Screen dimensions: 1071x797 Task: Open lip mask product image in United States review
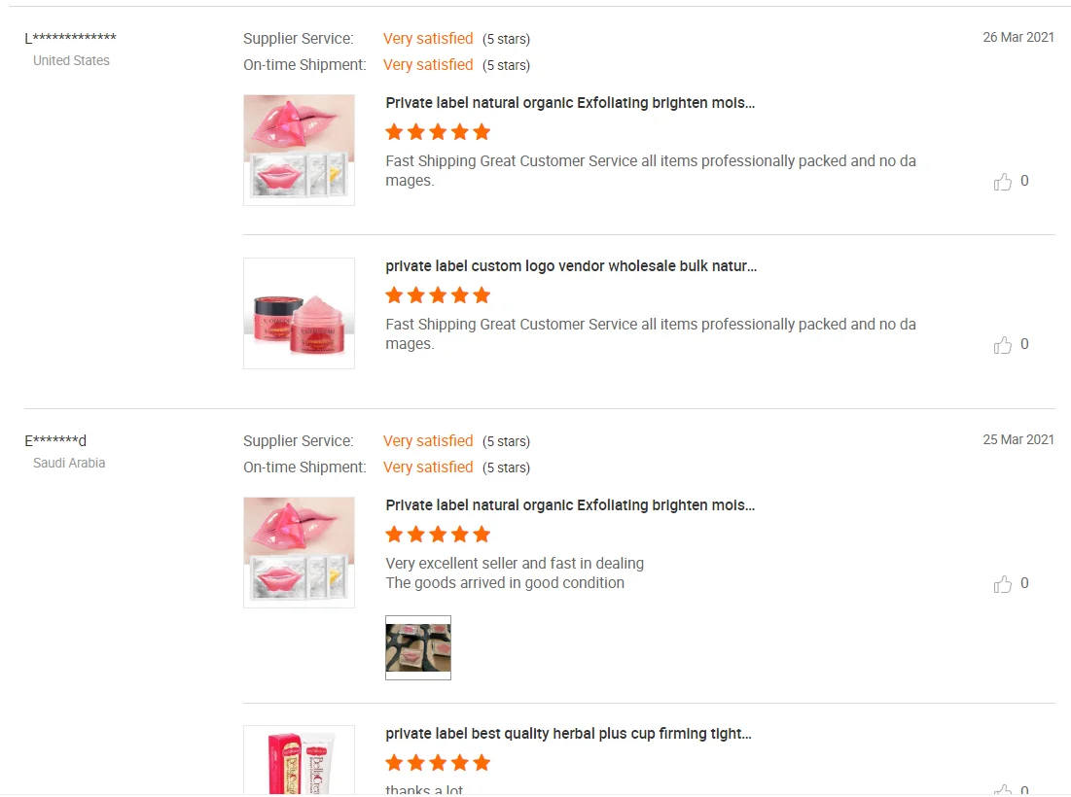299,150
